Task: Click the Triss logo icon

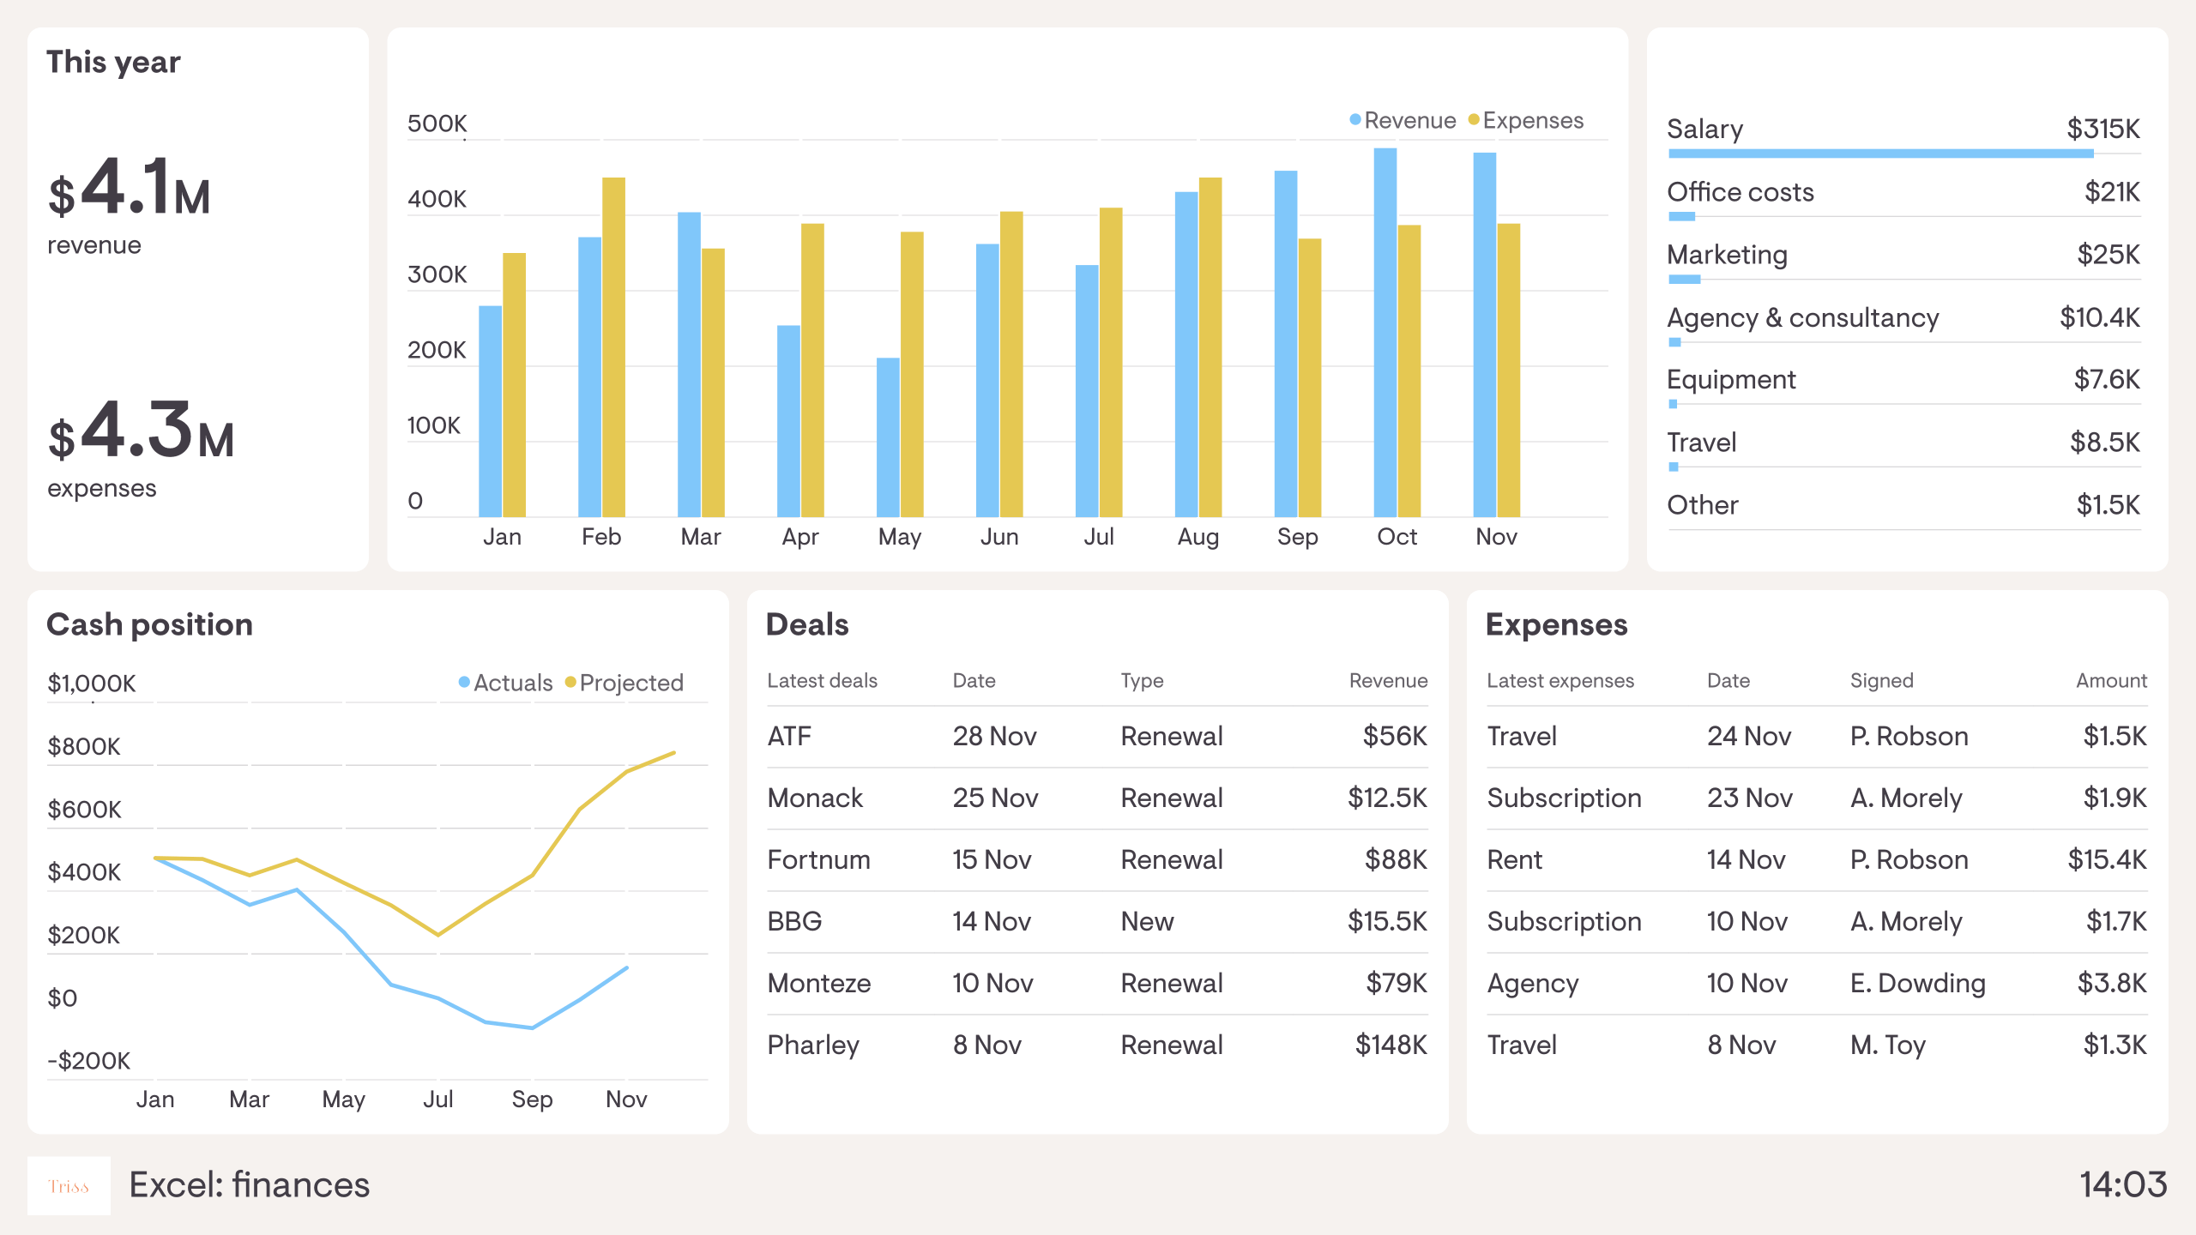Action: tap(69, 1186)
